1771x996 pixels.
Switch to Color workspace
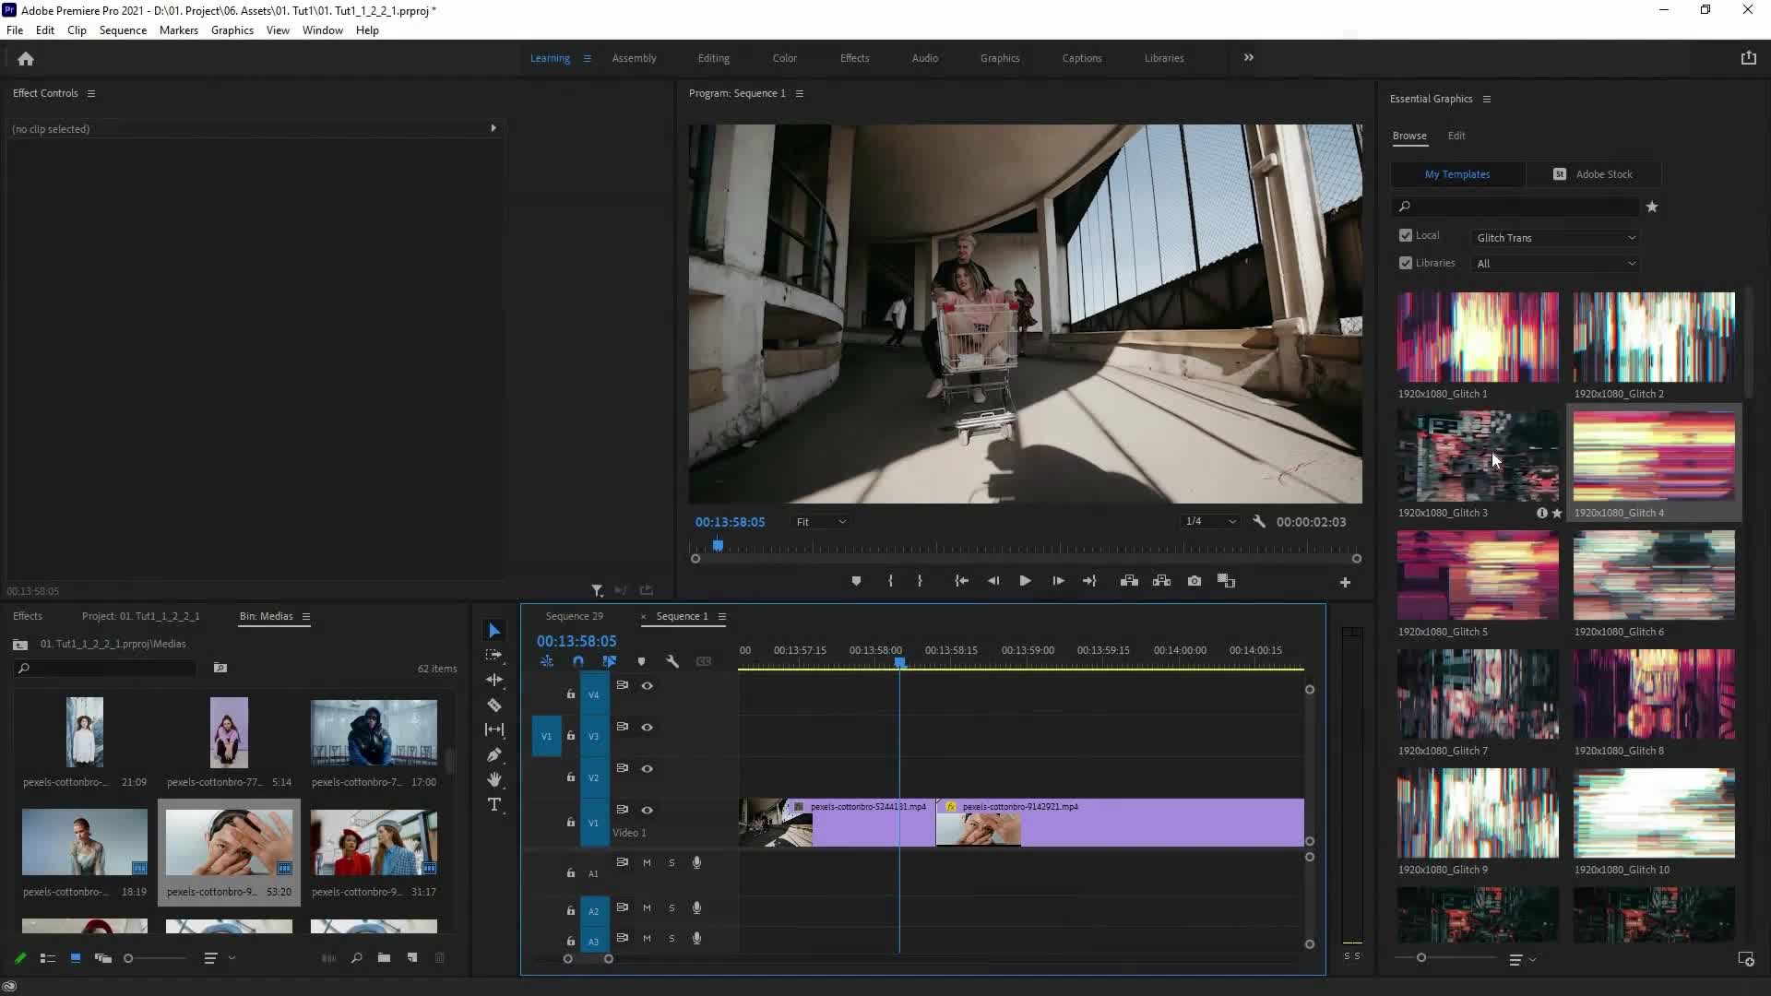(784, 58)
